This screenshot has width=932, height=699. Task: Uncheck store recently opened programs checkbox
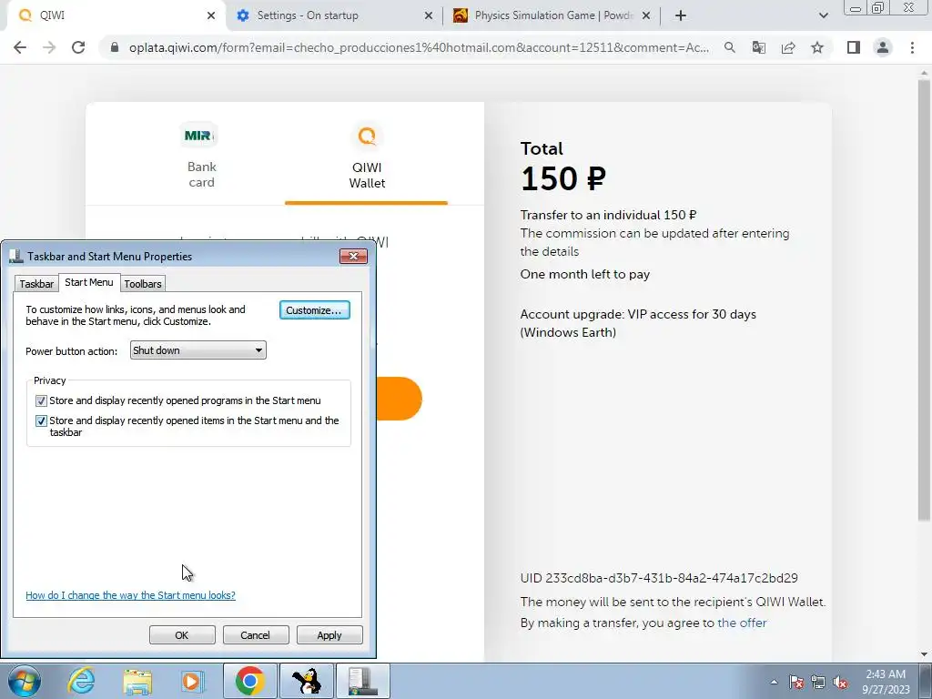[41, 400]
